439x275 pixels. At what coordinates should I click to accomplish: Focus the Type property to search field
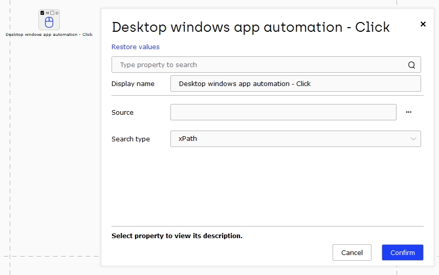tap(266, 65)
